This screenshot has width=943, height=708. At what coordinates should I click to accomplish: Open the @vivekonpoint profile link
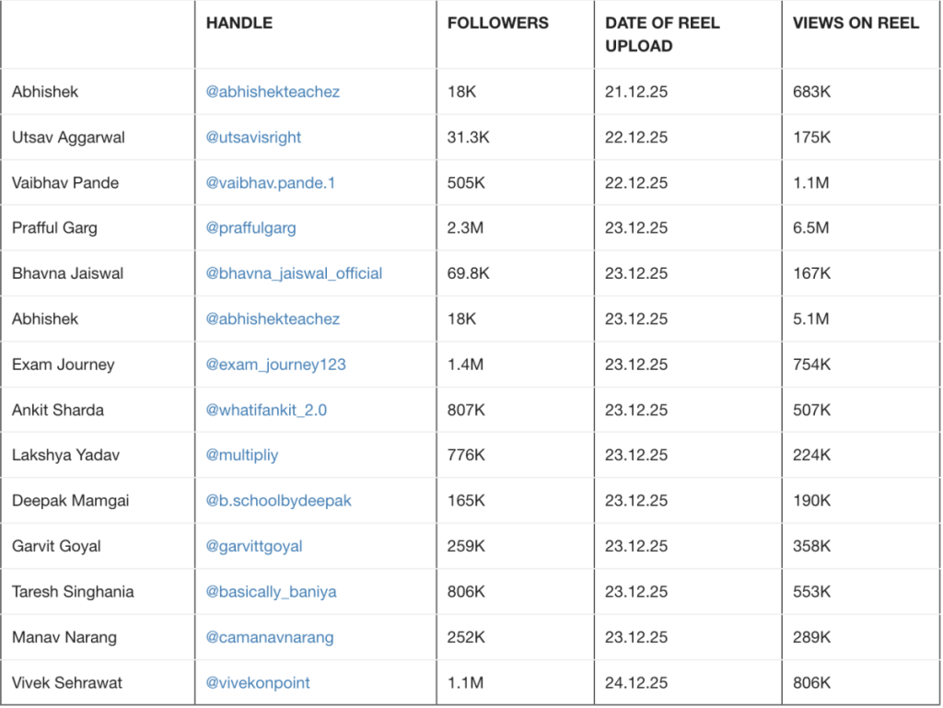tap(258, 683)
